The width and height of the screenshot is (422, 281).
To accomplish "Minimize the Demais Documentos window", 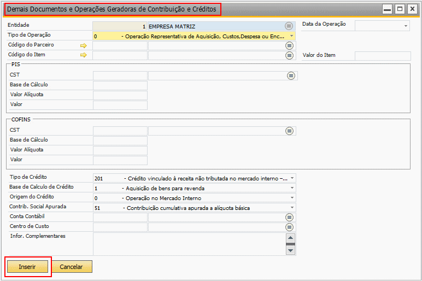I will (x=387, y=9).
